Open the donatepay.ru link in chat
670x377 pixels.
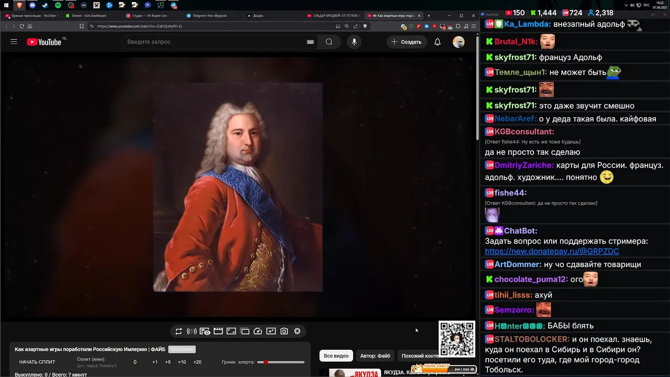[552, 251]
